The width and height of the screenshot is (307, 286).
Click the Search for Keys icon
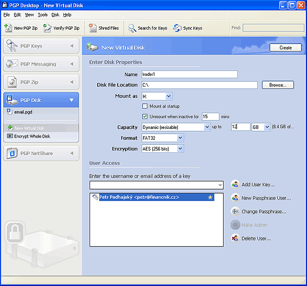pyautogui.click(x=132, y=28)
